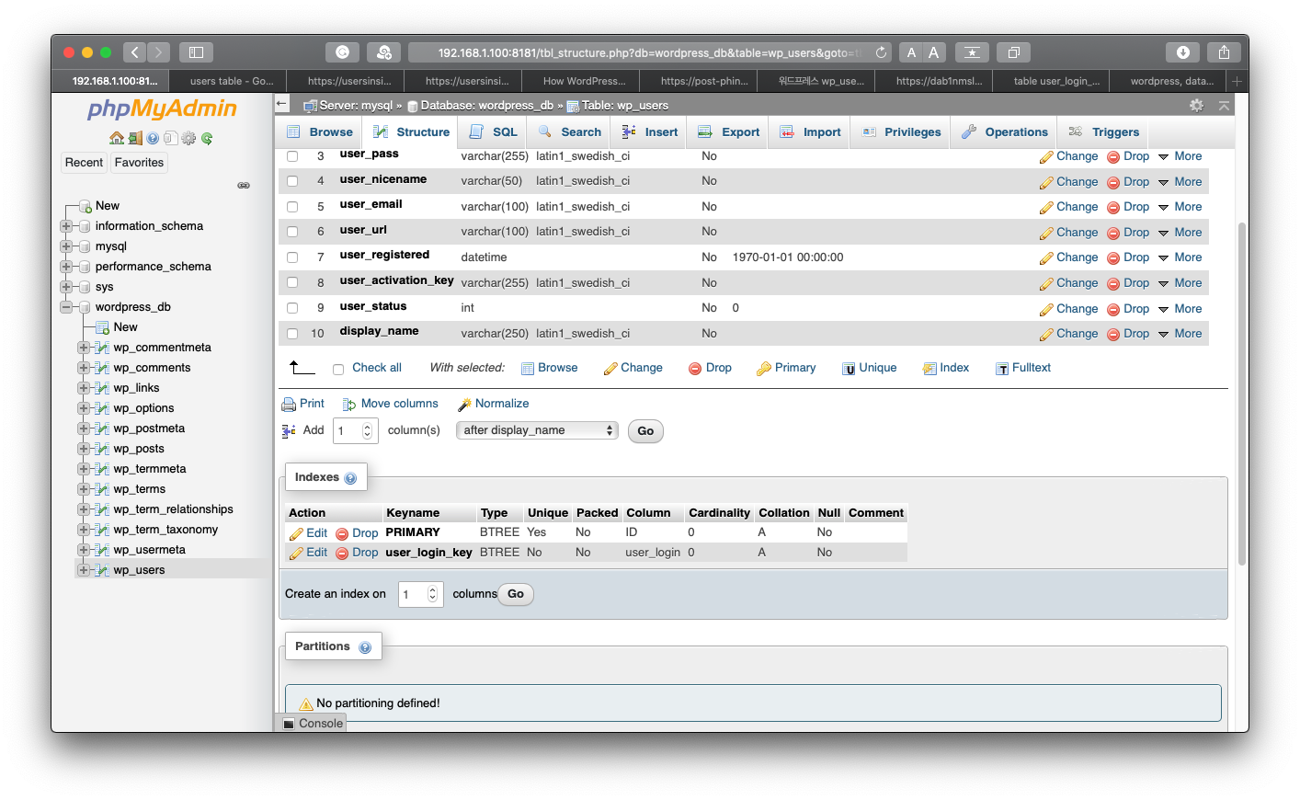Click Normalize wand icon link

coord(493,404)
